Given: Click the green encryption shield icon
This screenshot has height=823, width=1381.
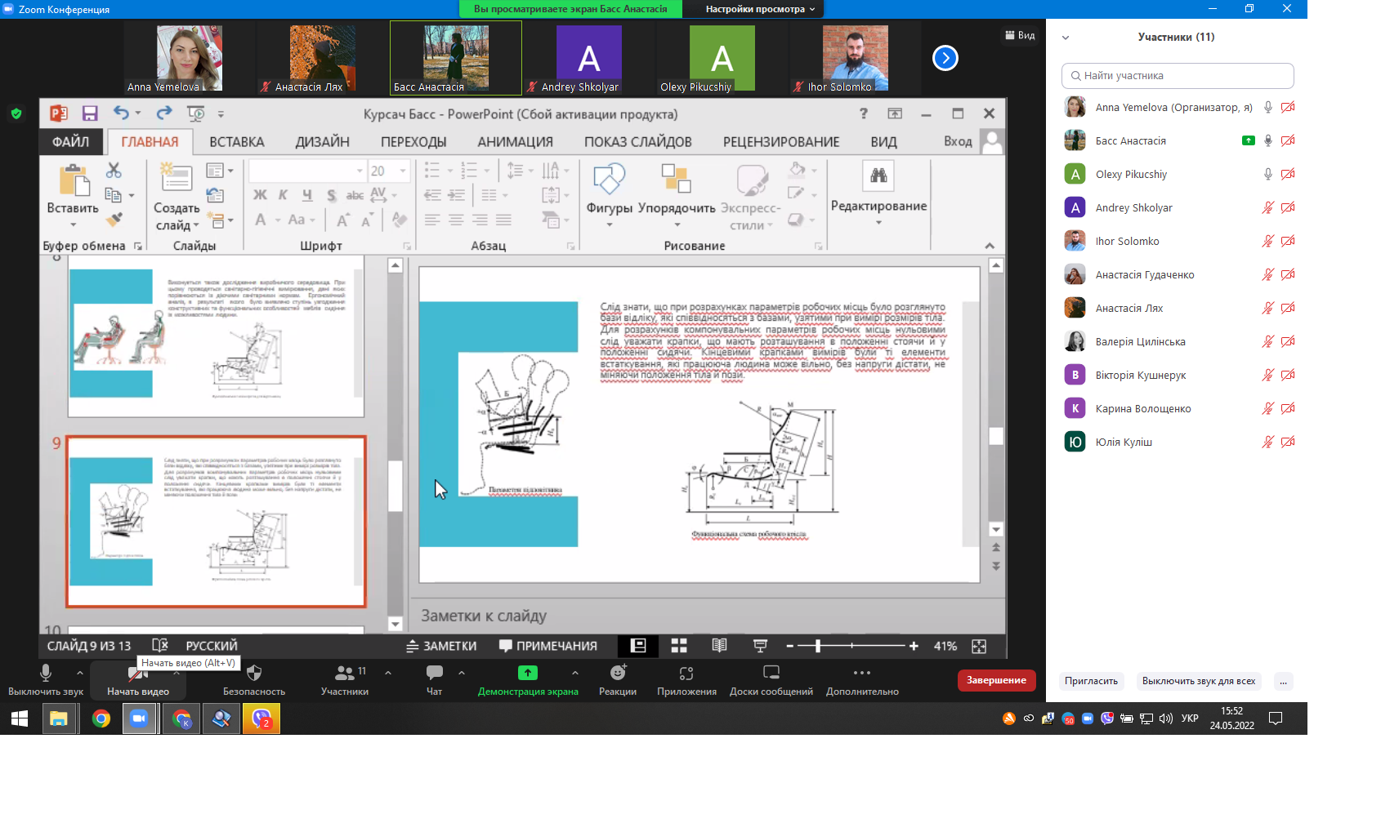Looking at the screenshot, I should click(x=16, y=113).
